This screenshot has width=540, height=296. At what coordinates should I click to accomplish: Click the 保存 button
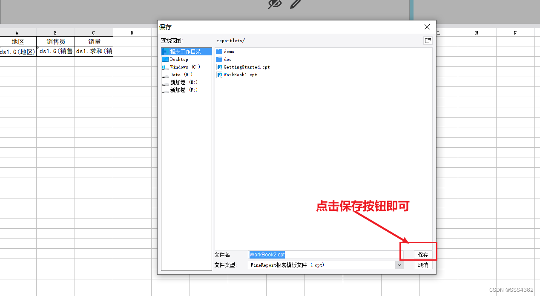click(423, 255)
